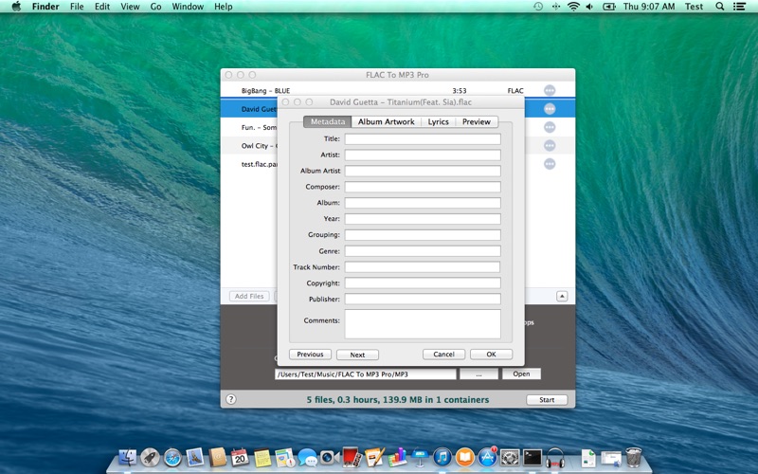Image resolution: width=758 pixels, height=474 pixels.
Task: Cancel the metadata dialog
Action: 443,354
